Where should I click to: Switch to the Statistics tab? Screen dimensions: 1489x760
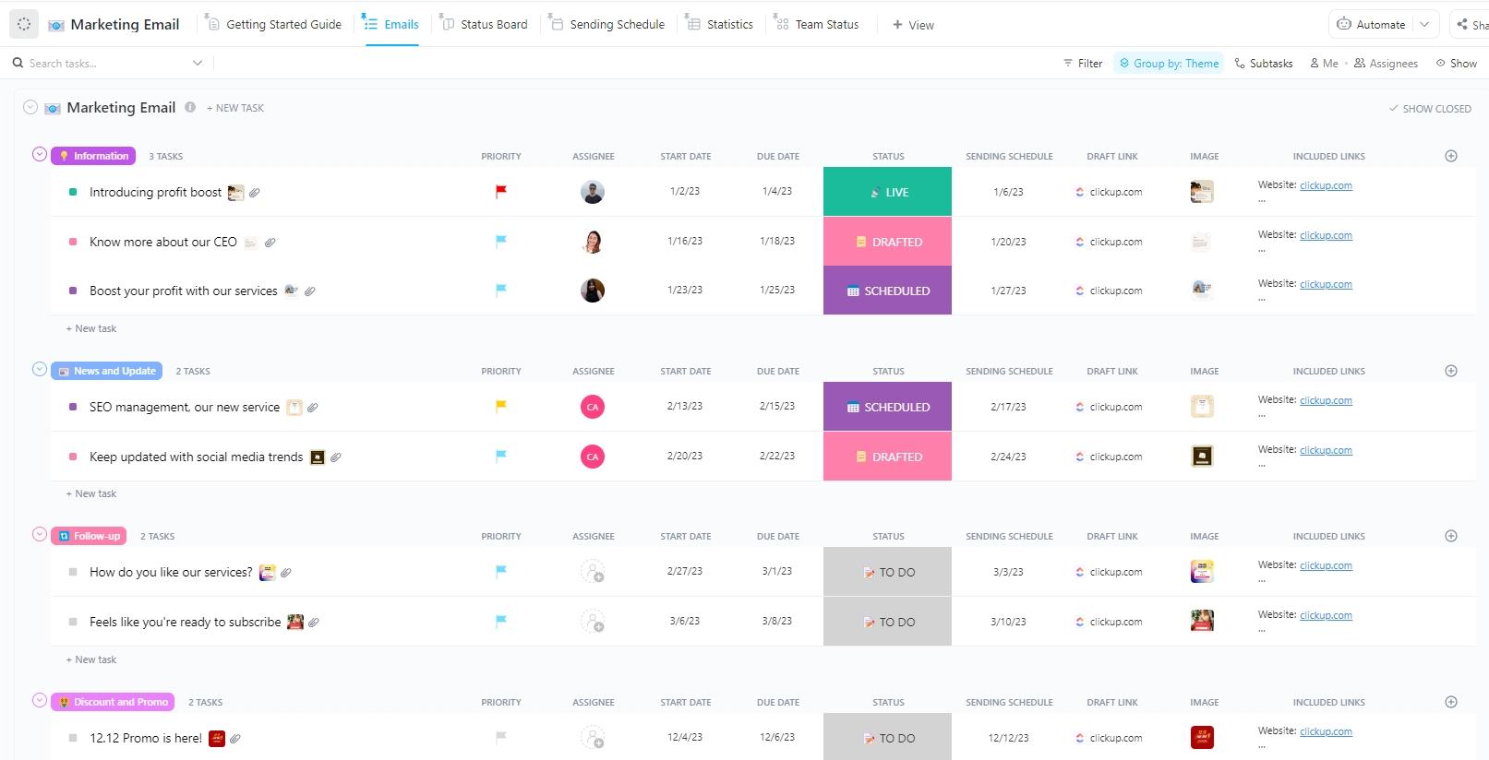[720, 25]
